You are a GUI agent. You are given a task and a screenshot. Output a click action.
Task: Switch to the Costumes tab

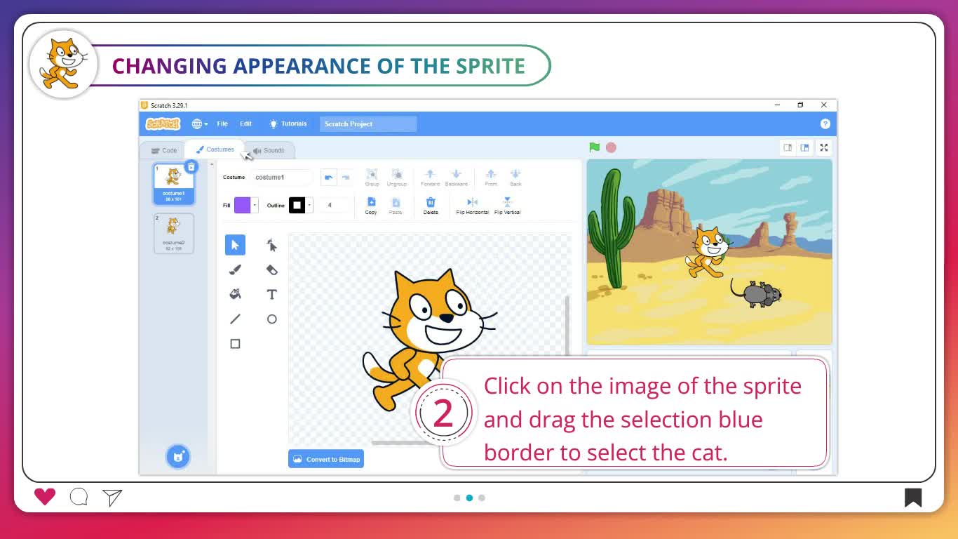[215, 149]
